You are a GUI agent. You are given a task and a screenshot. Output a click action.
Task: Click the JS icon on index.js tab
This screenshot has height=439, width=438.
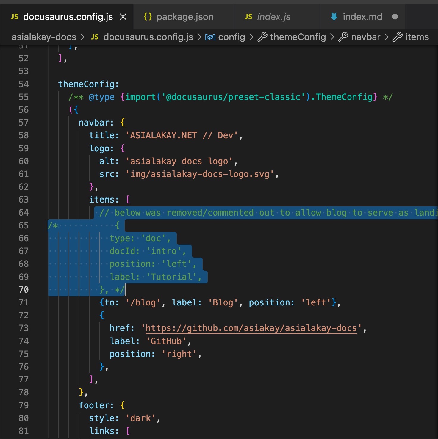(248, 17)
